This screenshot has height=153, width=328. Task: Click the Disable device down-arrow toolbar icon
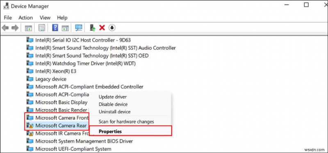pos(112,27)
